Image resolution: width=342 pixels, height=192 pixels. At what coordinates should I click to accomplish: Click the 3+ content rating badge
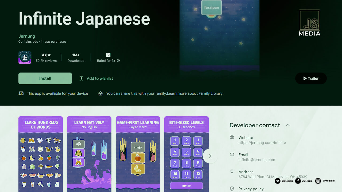tap(108, 55)
